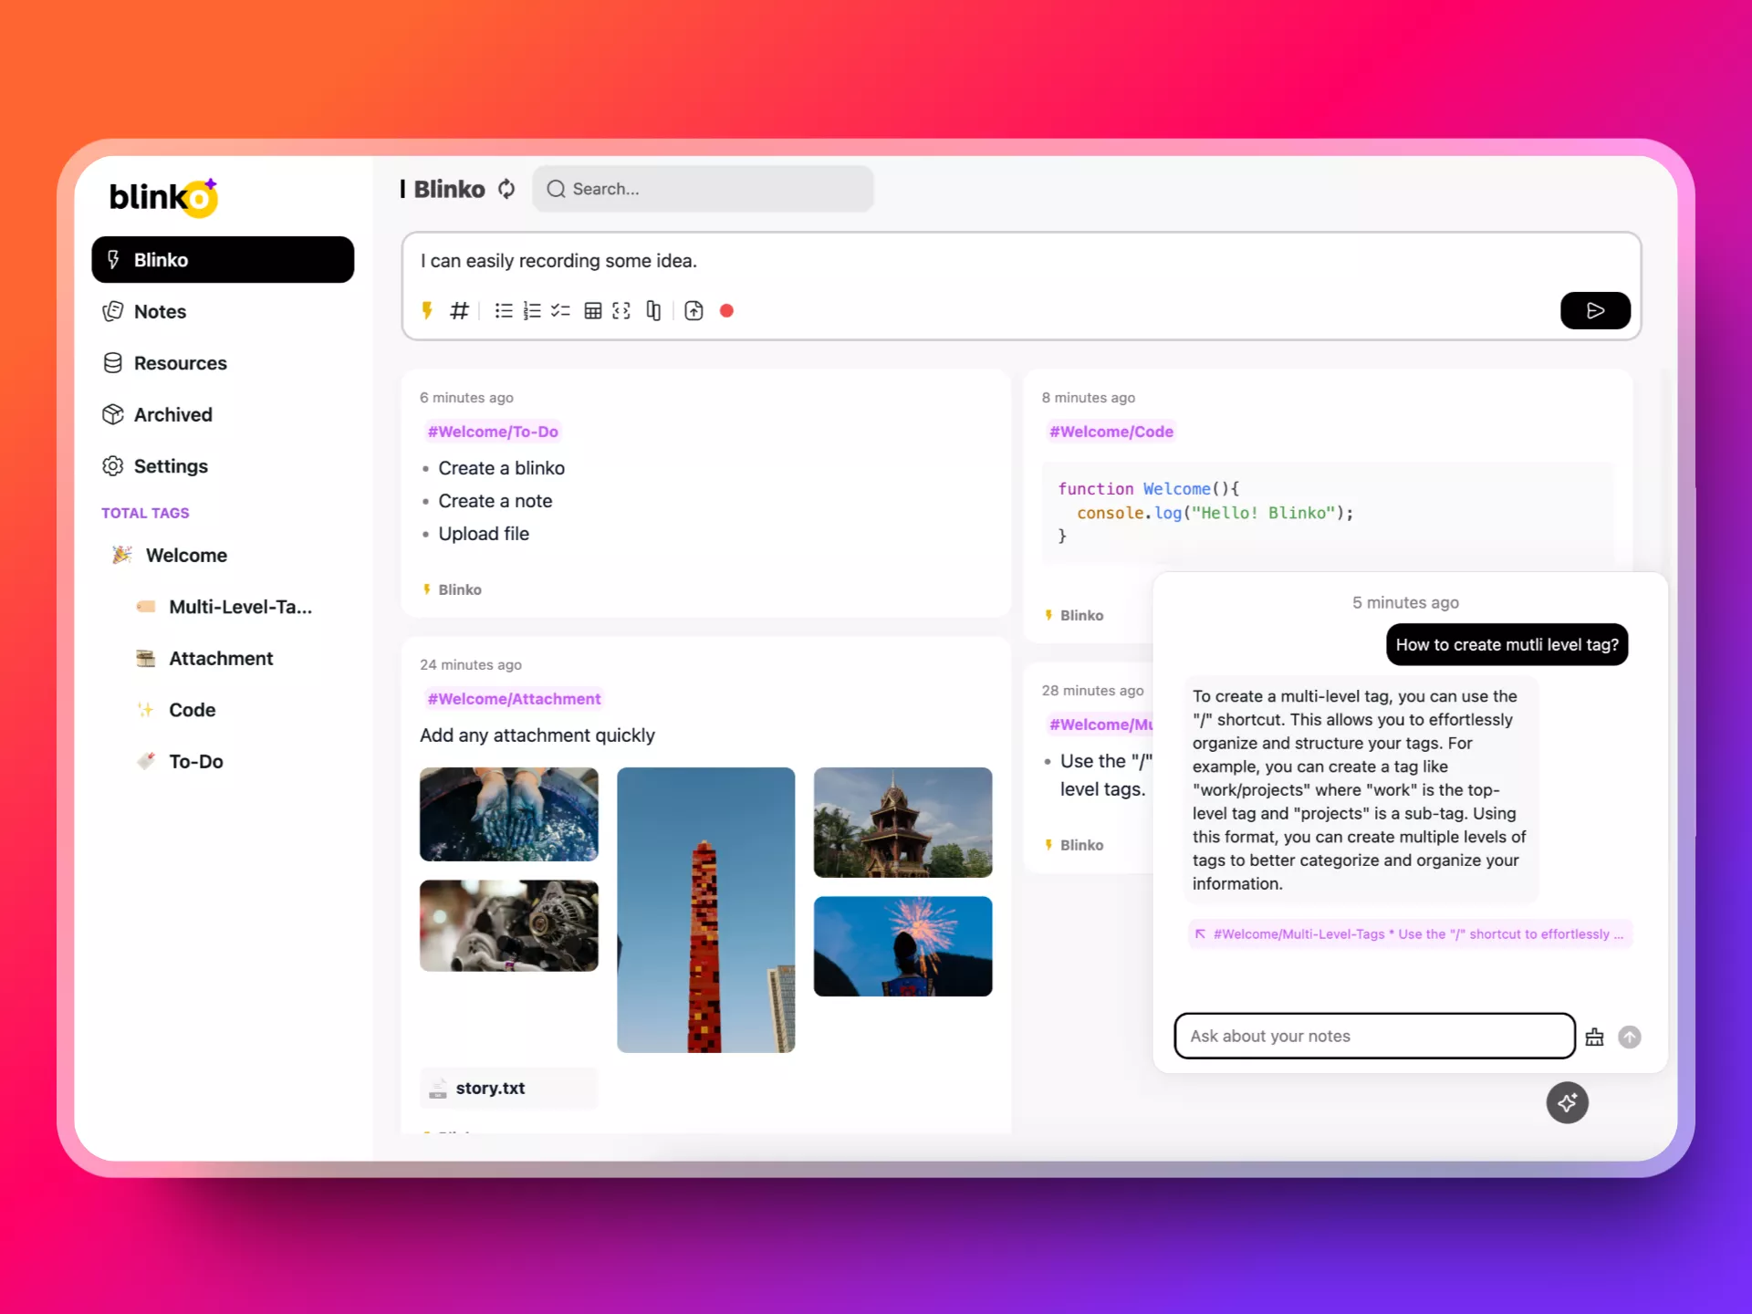Screen dimensions: 1752x1314
Task: Expand the Attachment tag in sidebar
Action: 221,657
